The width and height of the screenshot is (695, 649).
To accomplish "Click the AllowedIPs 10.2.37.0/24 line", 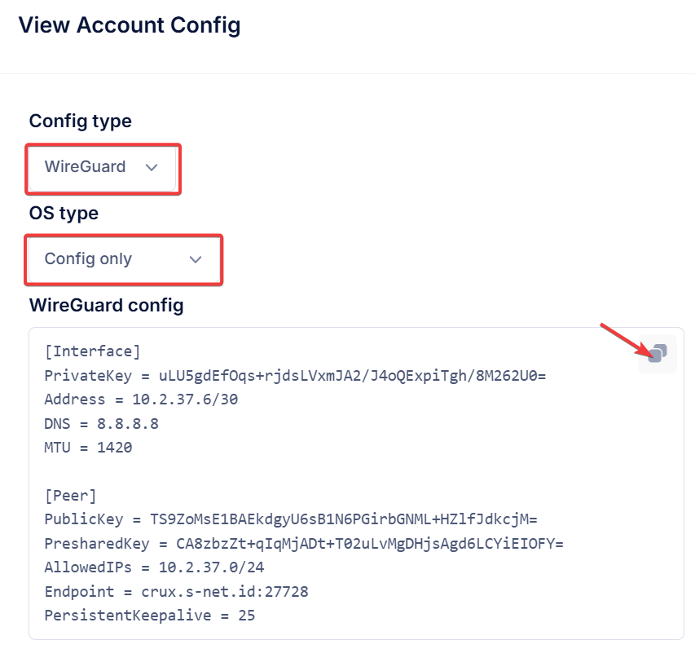I will click(x=154, y=567).
